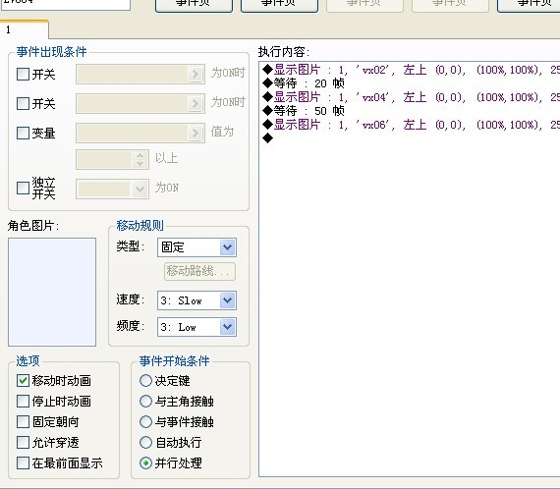The height and width of the screenshot is (489, 560).
Task: Open the 频度 dropdown showing 3: Low
Action: pos(196,327)
